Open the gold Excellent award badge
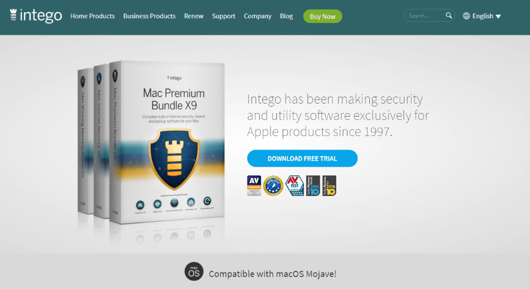The height and width of the screenshot is (289, 530). pos(273,185)
